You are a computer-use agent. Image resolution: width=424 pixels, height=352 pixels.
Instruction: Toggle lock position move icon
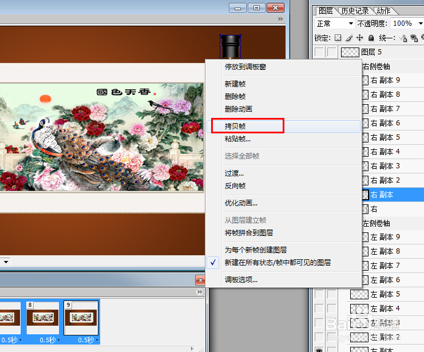360,38
